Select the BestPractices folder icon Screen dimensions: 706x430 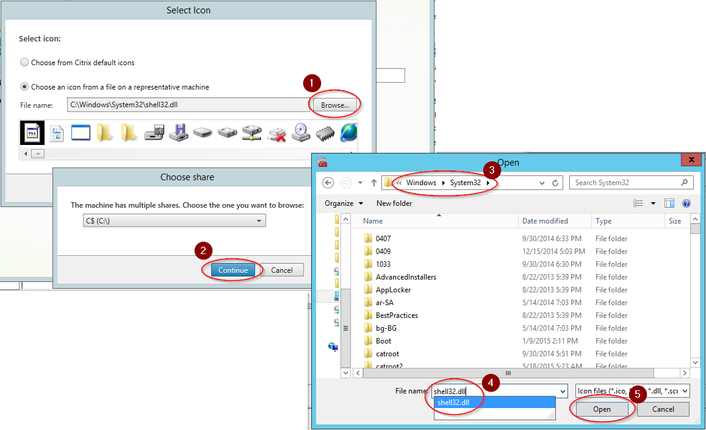(369, 315)
